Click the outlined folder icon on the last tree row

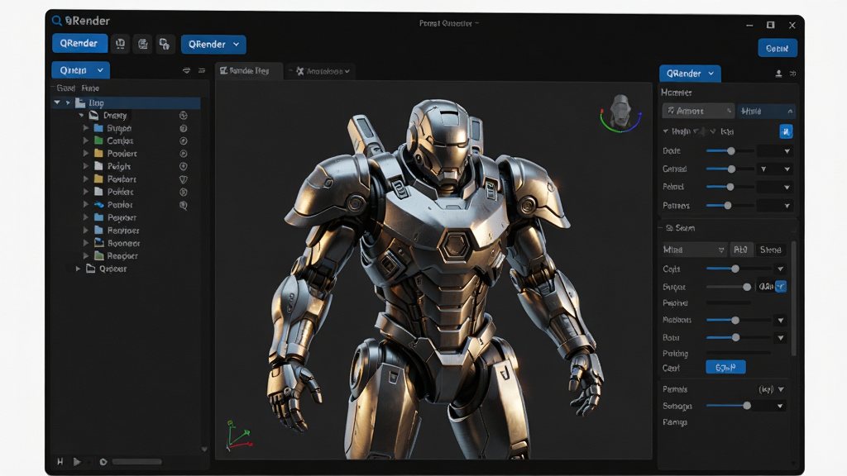(91, 269)
